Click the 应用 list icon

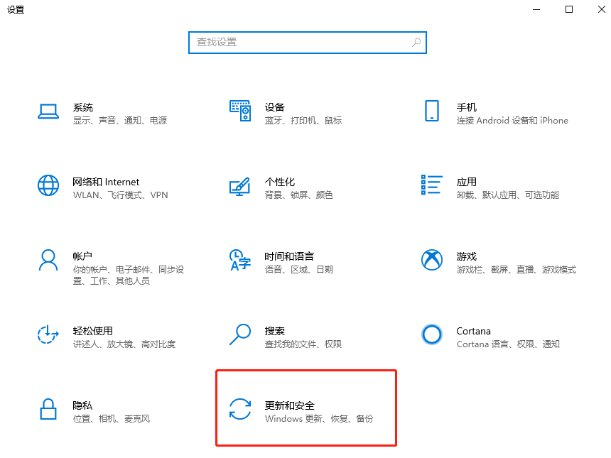[x=432, y=185]
